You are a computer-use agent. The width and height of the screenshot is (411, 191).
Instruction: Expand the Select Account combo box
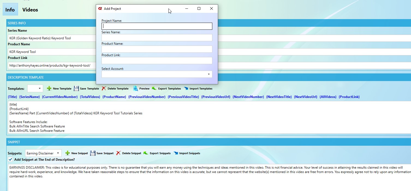(x=157, y=74)
